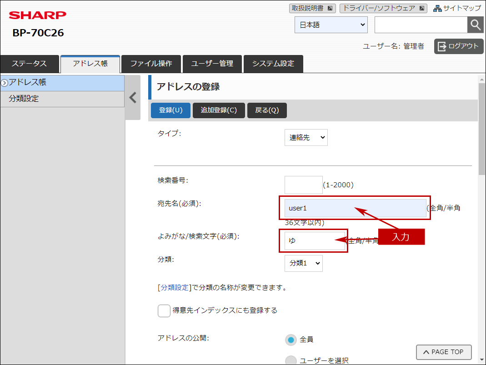This screenshot has height=365, width=486.
Task: Click the 宛先名 field containing user1
Action: 355,208
